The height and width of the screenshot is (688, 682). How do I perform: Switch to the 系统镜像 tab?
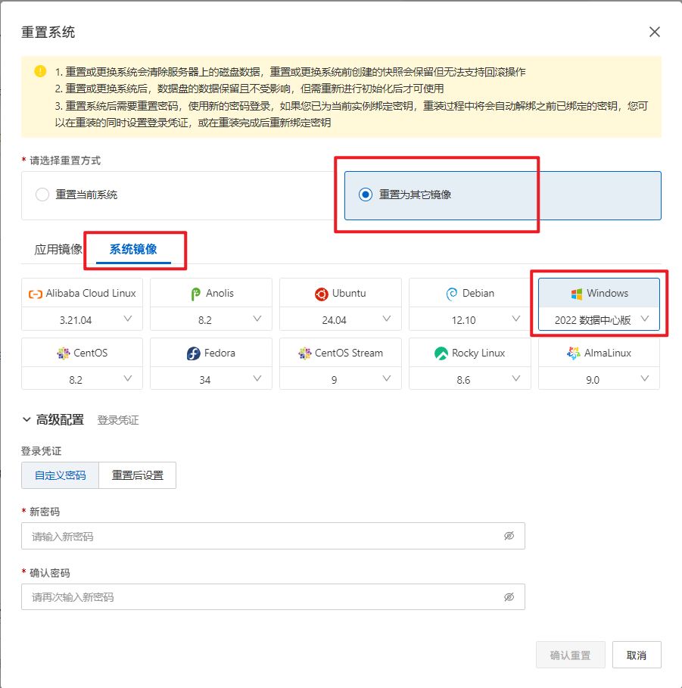point(133,249)
